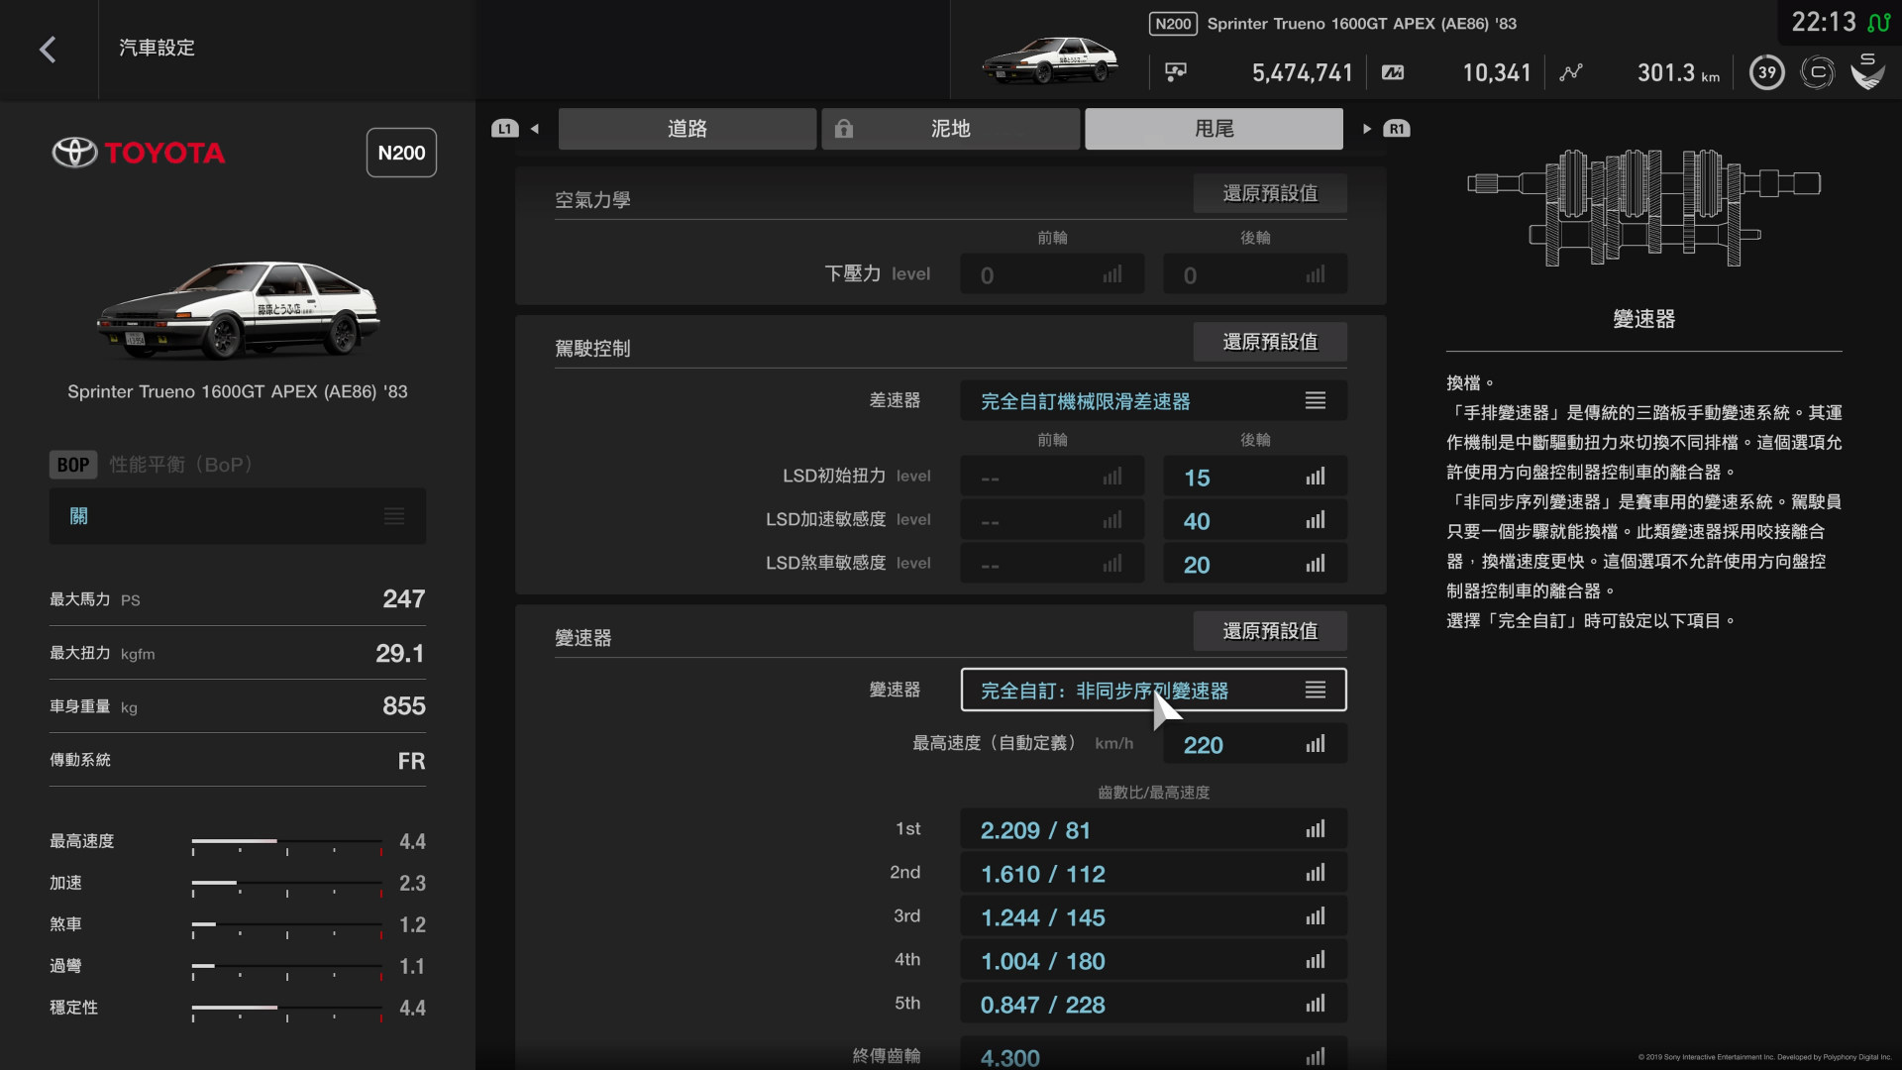
Task: Click the transmission gearbox diagram
Action: point(1643,208)
